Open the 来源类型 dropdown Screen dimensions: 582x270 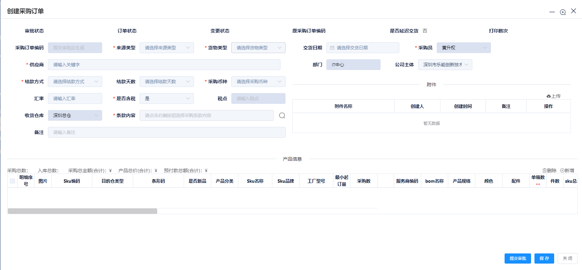click(167, 48)
